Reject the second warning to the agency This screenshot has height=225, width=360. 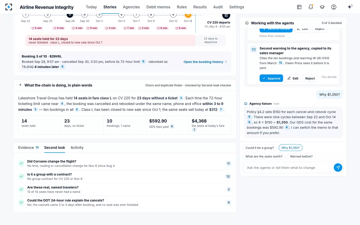[310, 78]
